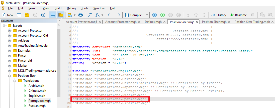Start profiling on History

click(x=218, y=15)
